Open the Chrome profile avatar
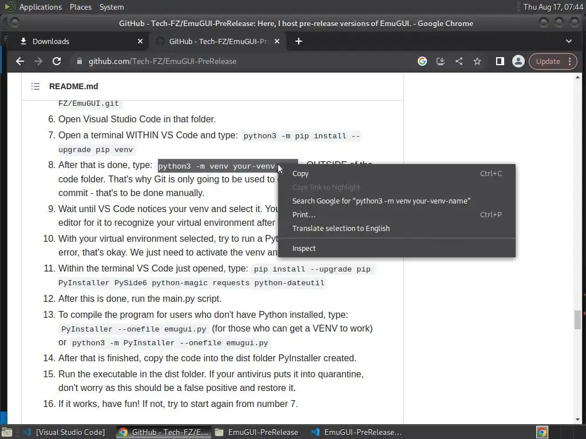This screenshot has width=586, height=439. 518,61
